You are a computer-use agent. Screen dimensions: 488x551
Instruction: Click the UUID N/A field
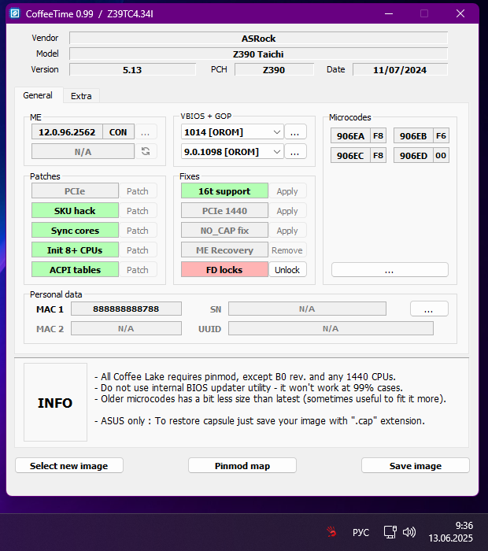331,328
